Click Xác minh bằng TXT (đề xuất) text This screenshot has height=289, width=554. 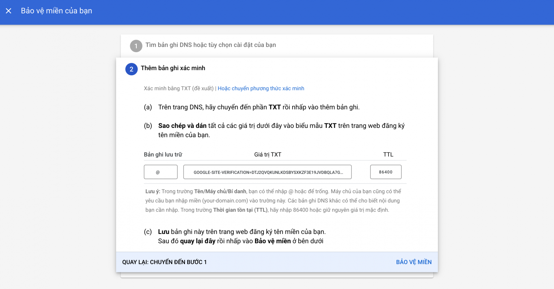coord(179,88)
